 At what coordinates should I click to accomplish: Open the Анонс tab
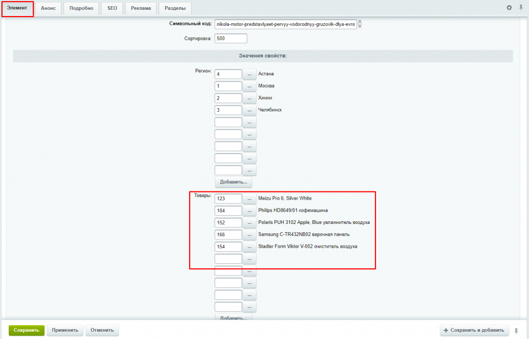tap(48, 8)
